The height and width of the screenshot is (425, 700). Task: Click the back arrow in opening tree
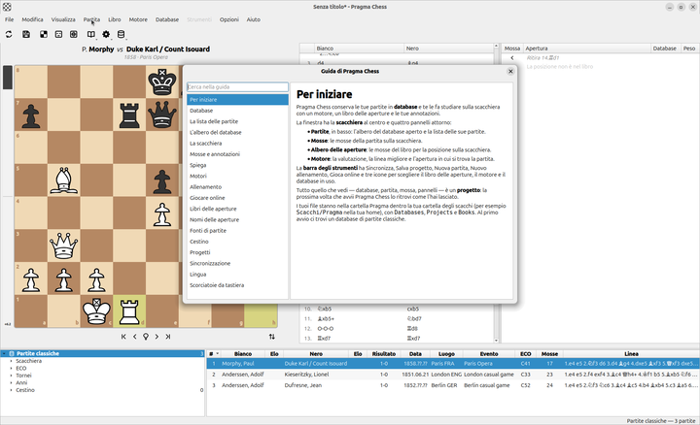click(512, 58)
